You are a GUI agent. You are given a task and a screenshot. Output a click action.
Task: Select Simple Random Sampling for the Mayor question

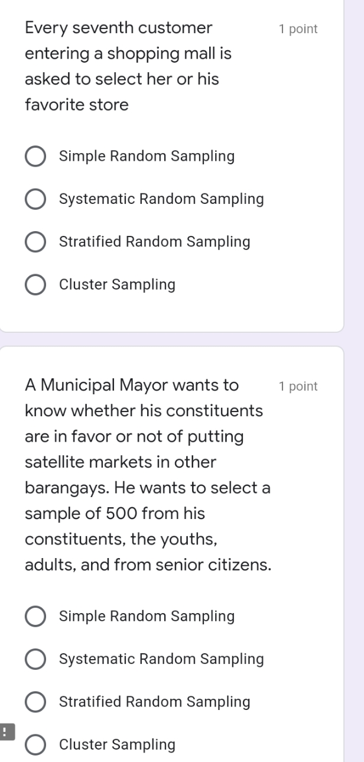click(35, 616)
